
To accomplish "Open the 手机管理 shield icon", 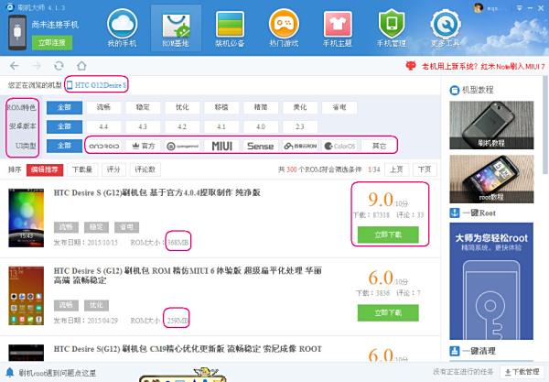I will pyautogui.click(x=392, y=28).
